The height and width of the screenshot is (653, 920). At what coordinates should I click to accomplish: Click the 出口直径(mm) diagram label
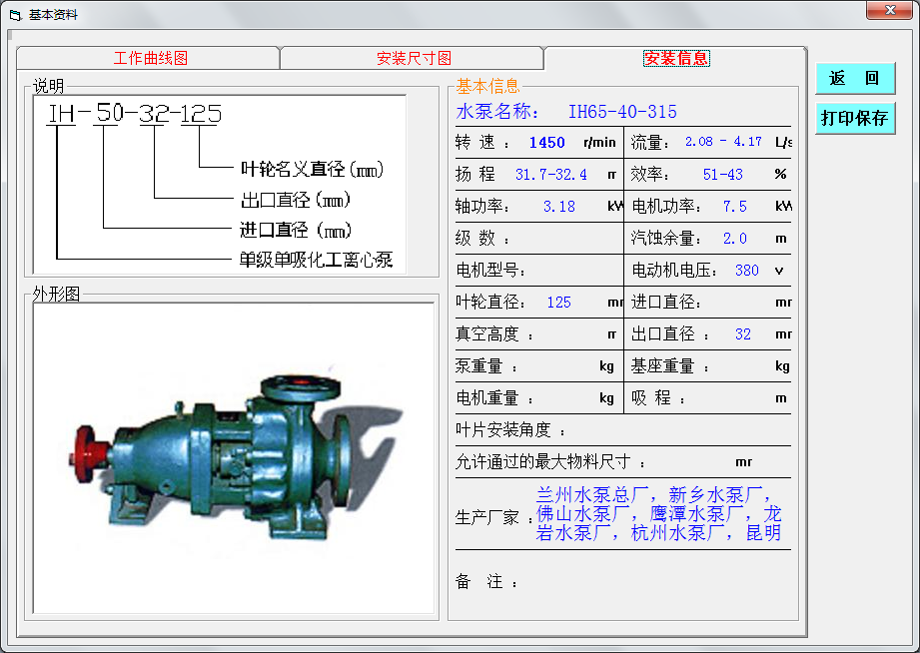295,200
